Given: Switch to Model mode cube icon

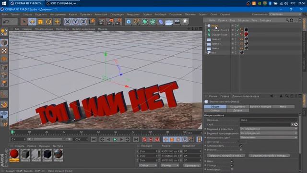Looking at the screenshot, I should coord(4,43).
